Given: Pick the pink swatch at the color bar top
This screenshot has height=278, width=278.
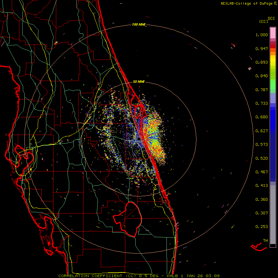Looking at the screenshot, I should [x=273, y=33].
